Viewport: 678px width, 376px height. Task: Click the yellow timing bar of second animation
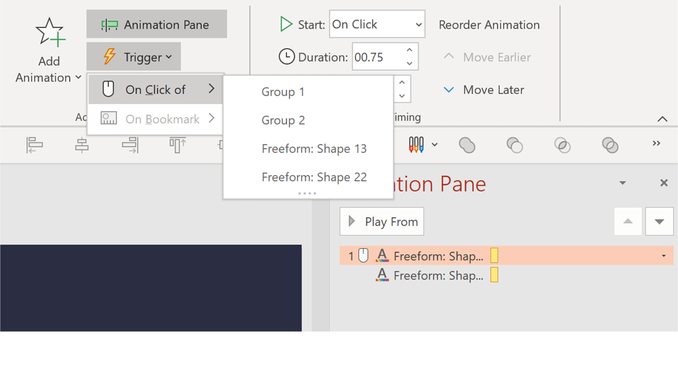pos(494,275)
